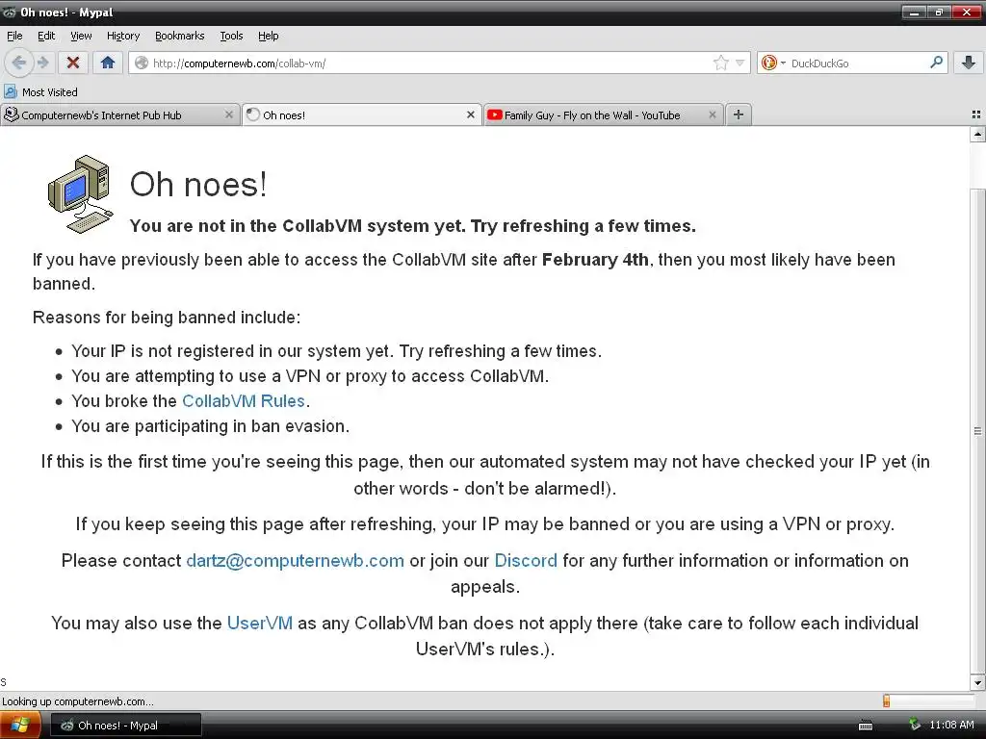
Task: Open a new tab with plus button
Action: point(739,115)
